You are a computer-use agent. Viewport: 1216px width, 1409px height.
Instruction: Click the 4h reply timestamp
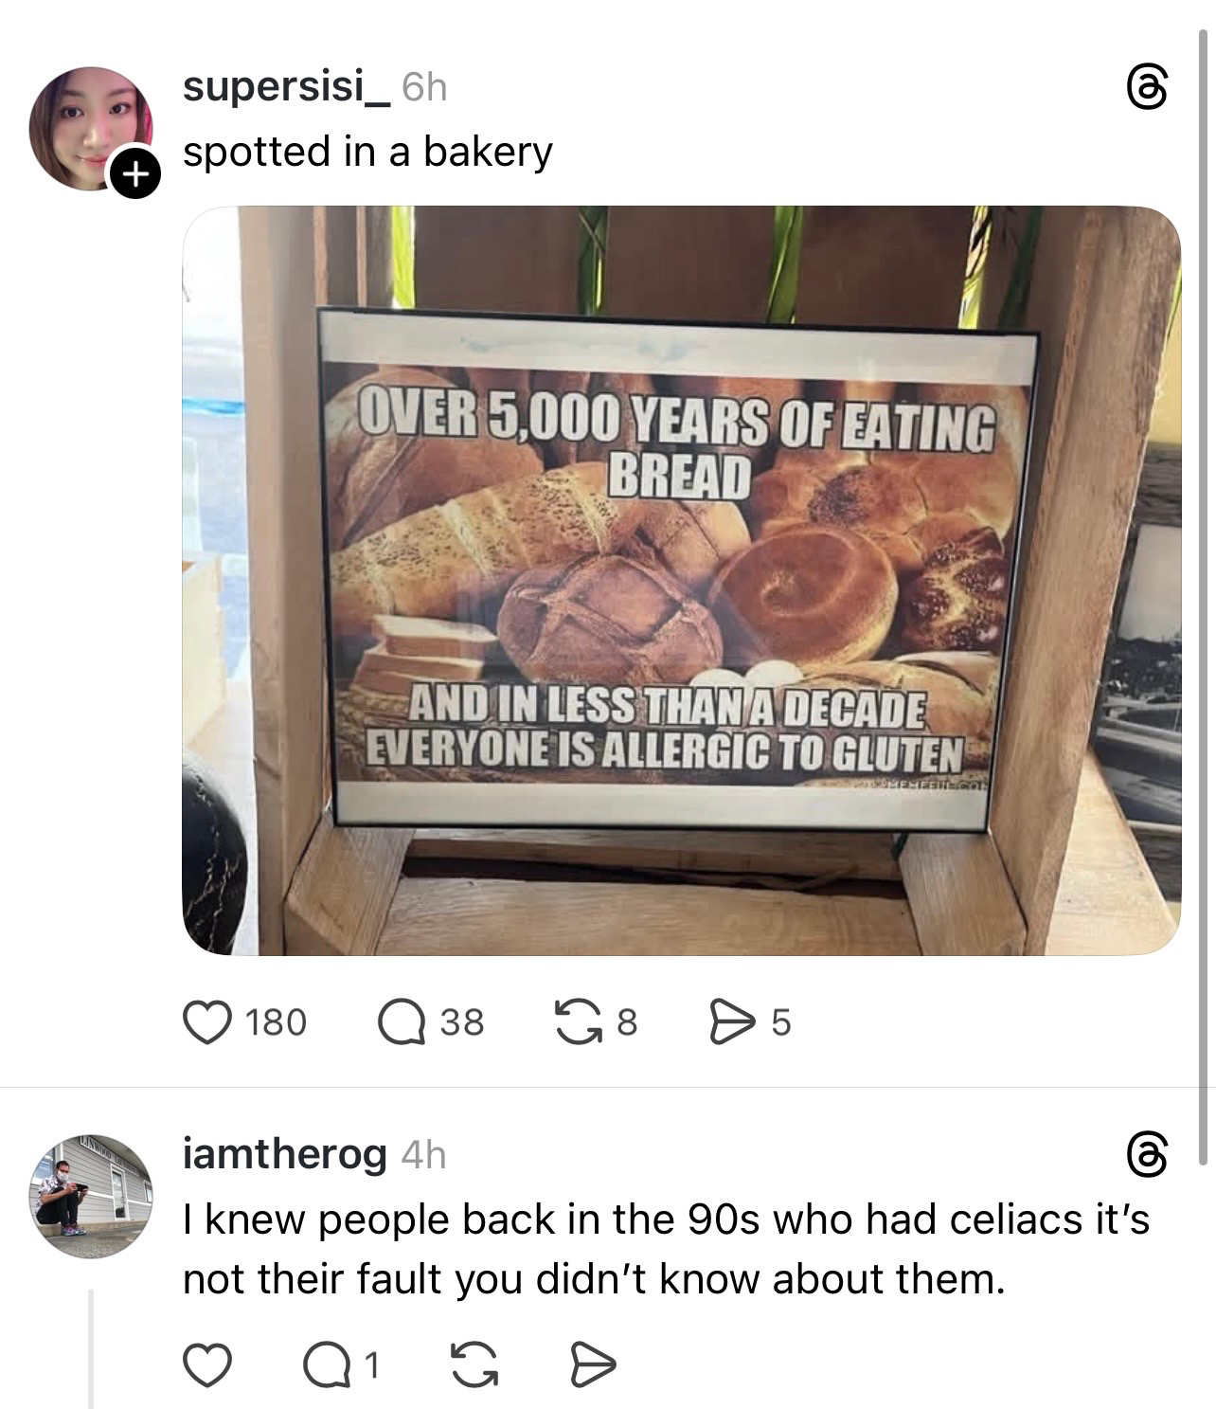[423, 1155]
